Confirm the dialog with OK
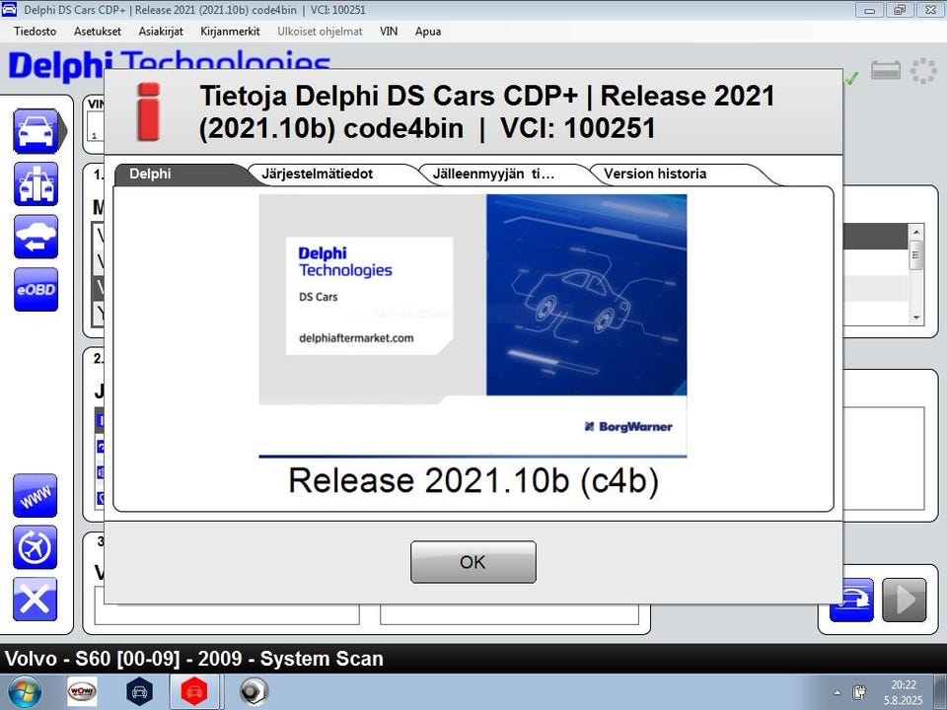 tap(473, 562)
